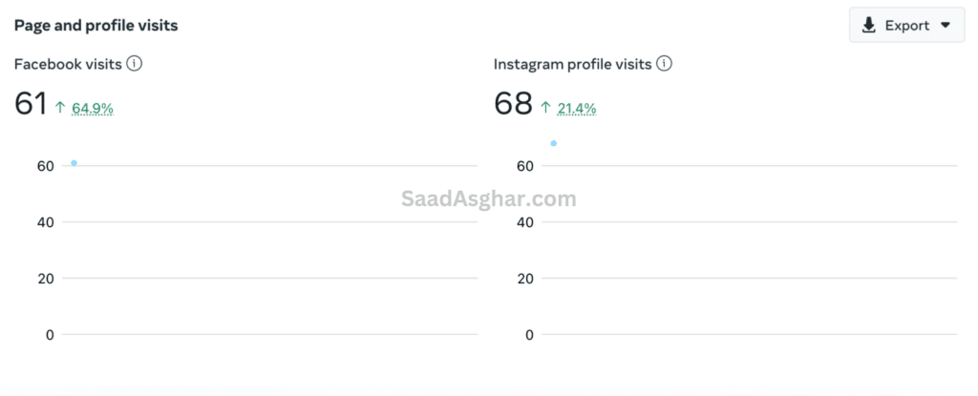Click the info icon beside Facebook visits
The width and height of the screenshot is (978, 396).
click(134, 64)
